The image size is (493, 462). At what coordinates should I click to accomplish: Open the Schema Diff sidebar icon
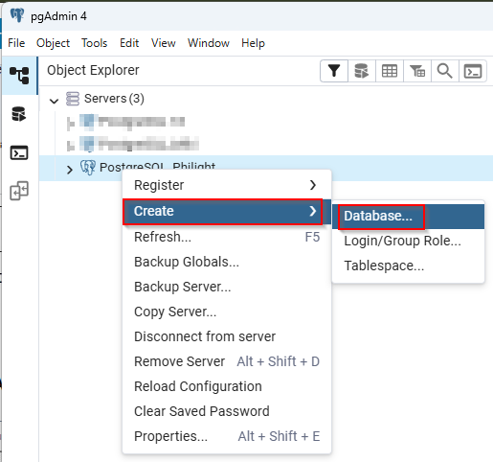(19, 191)
